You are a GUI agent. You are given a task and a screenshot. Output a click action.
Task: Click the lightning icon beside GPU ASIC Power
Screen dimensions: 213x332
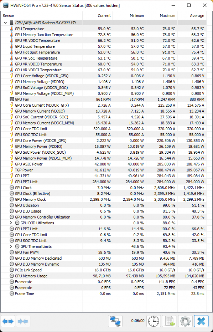coord(12,164)
